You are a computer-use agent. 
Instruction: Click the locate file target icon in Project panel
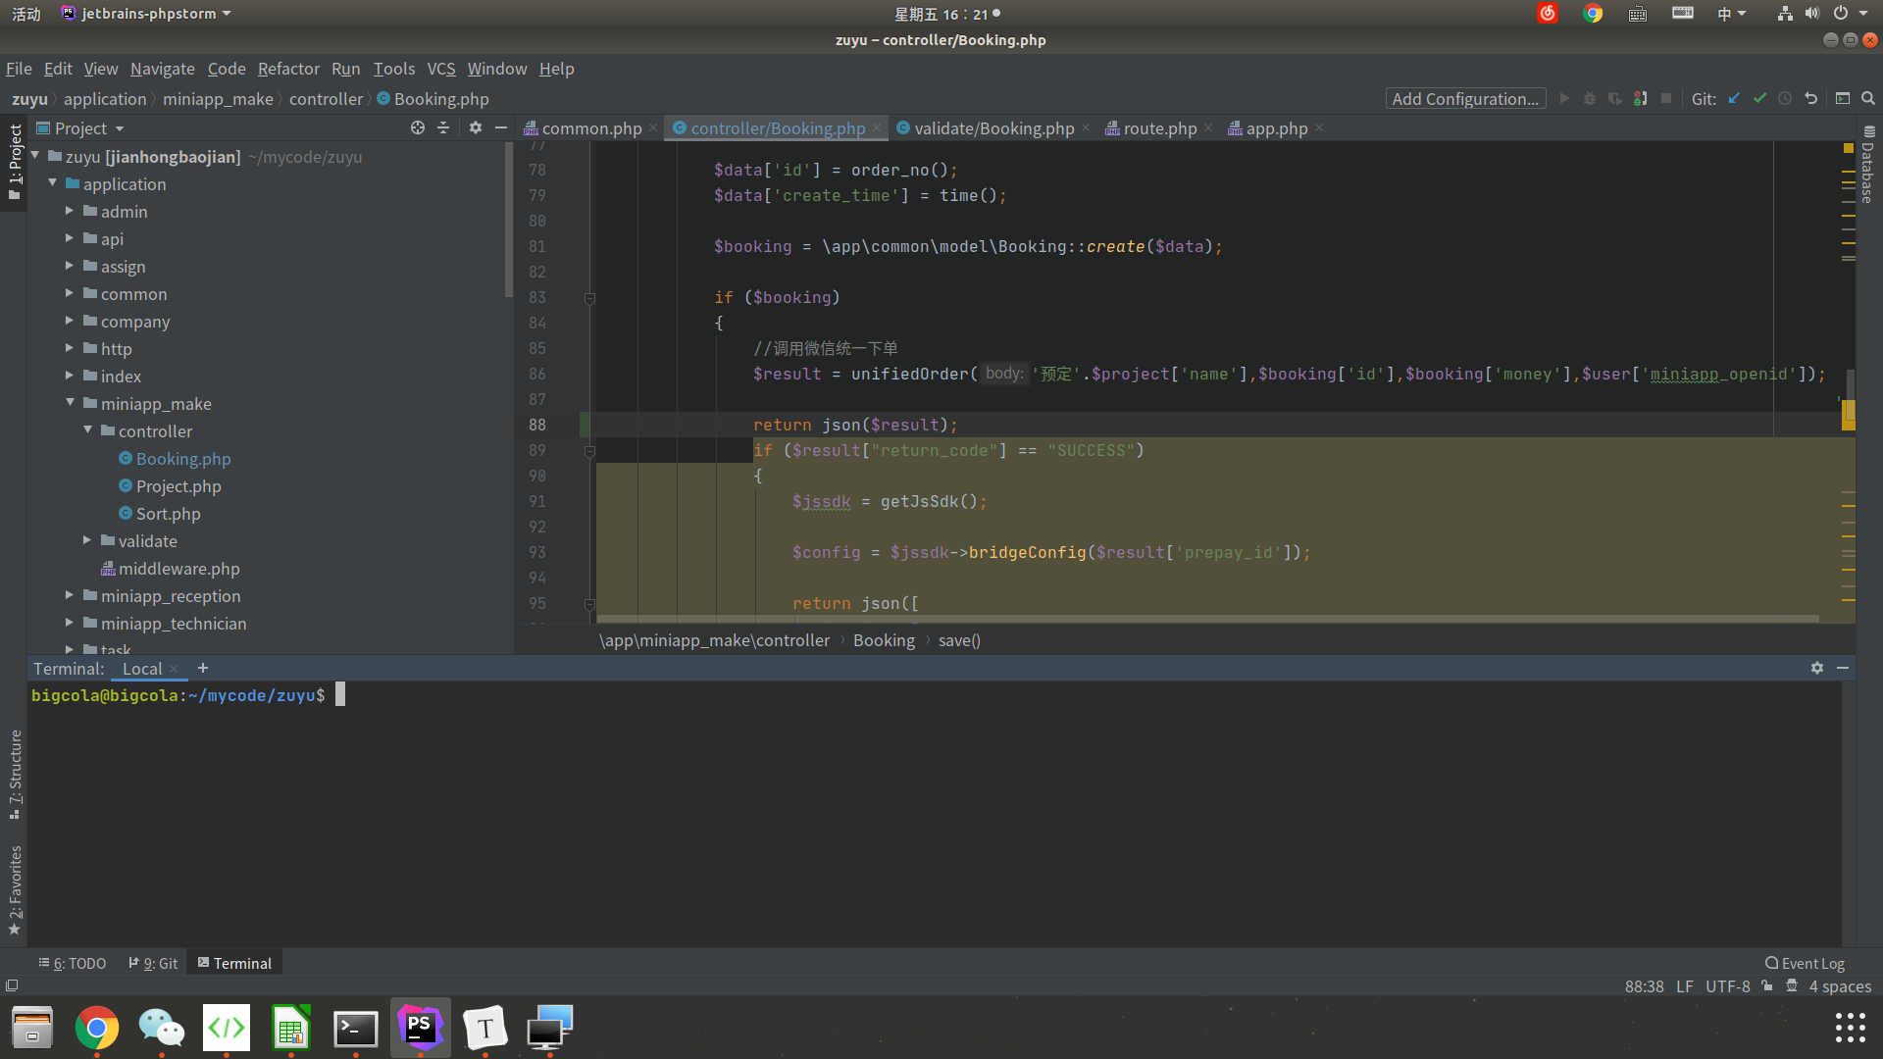pyautogui.click(x=418, y=128)
